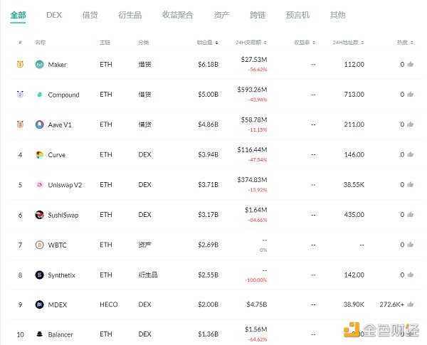Image resolution: width=427 pixels, height=345 pixels.
Task: Sort by the 锁仓量 column header
Action: (208, 43)
